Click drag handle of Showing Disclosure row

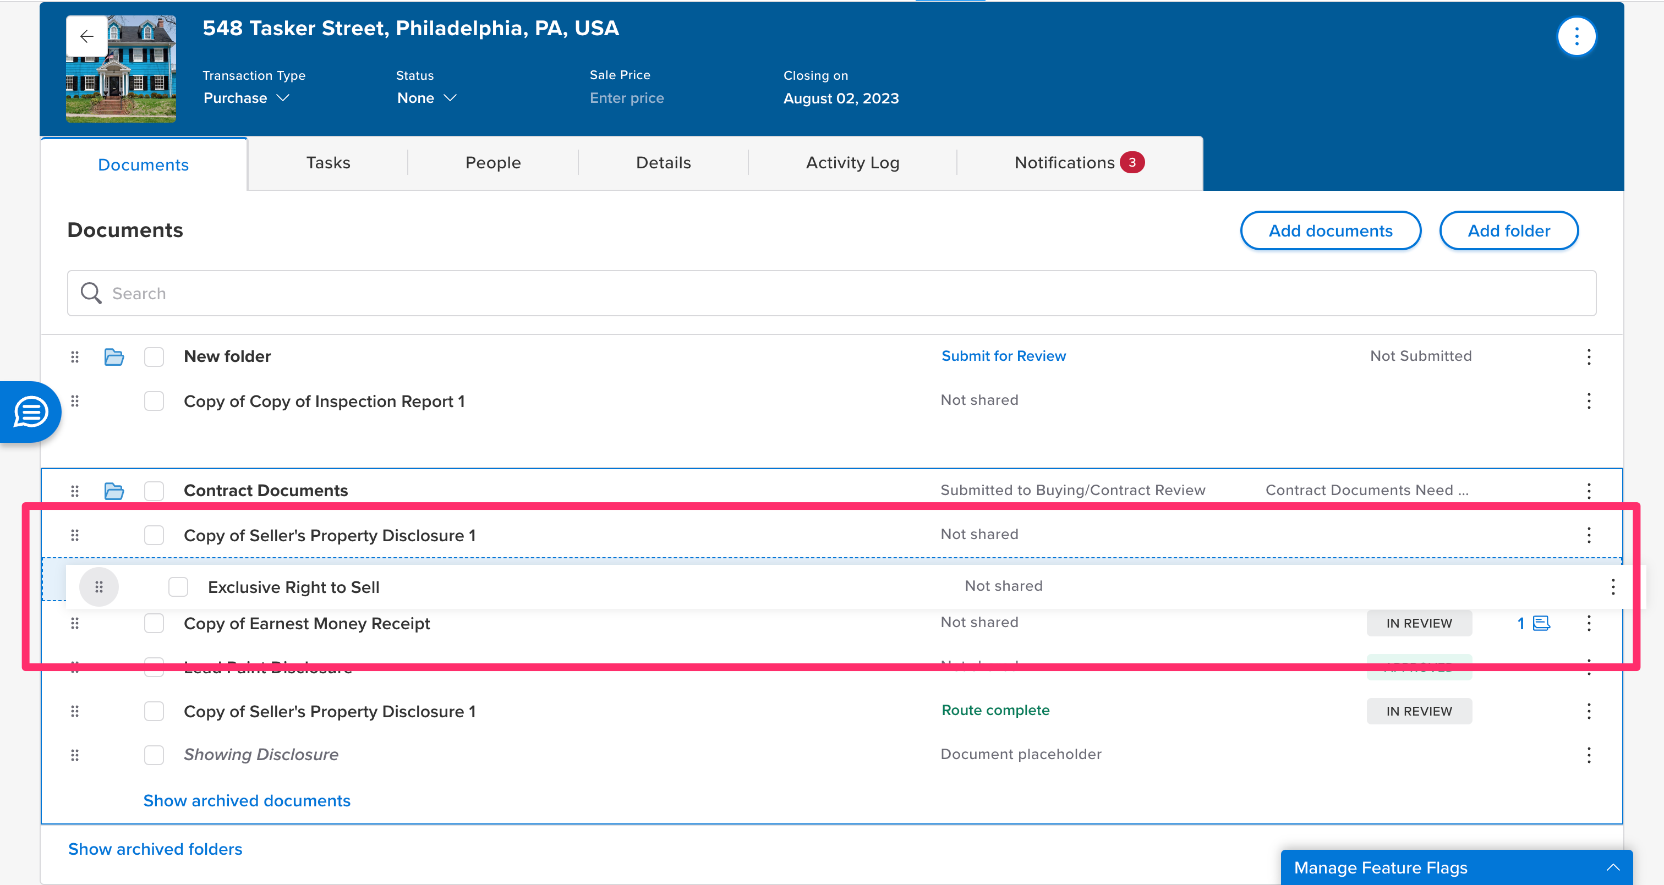(75, 755)
